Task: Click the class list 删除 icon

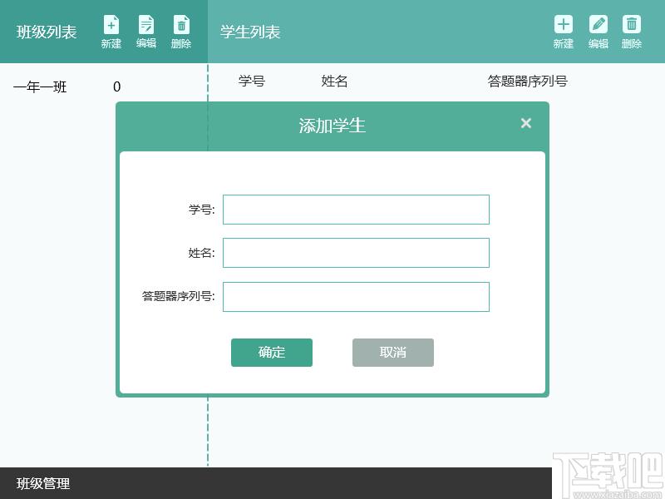Action: point(181,32)
